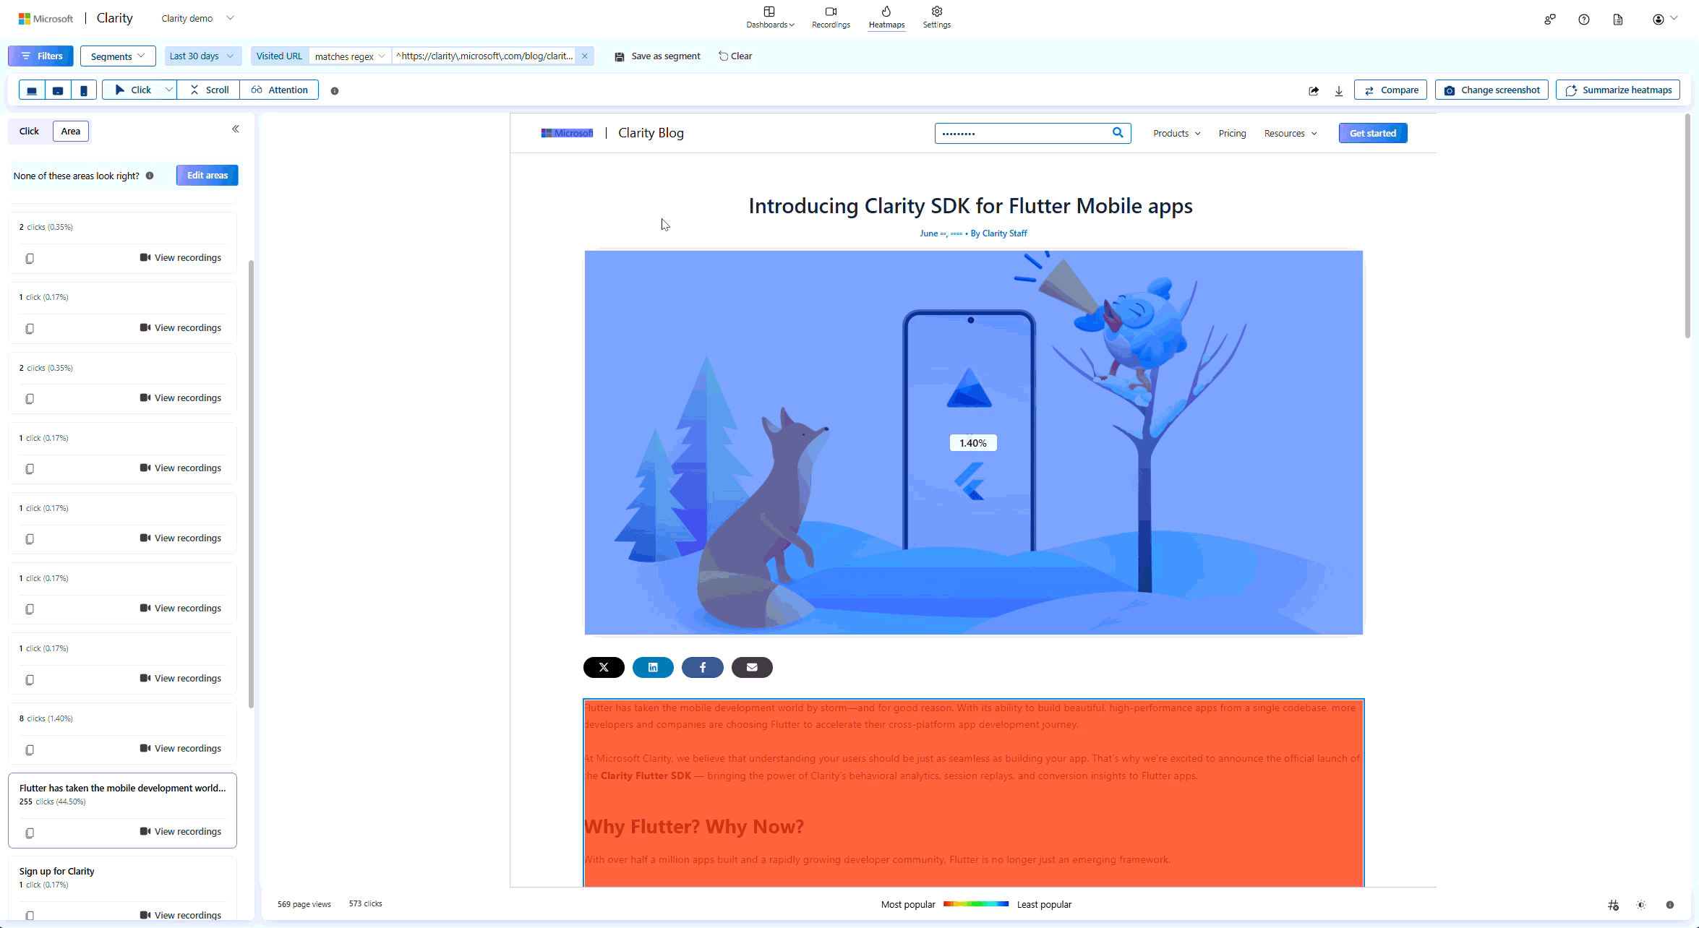
Task: Click the Pricing link in the blog header
Action: tap(1232, 134)
